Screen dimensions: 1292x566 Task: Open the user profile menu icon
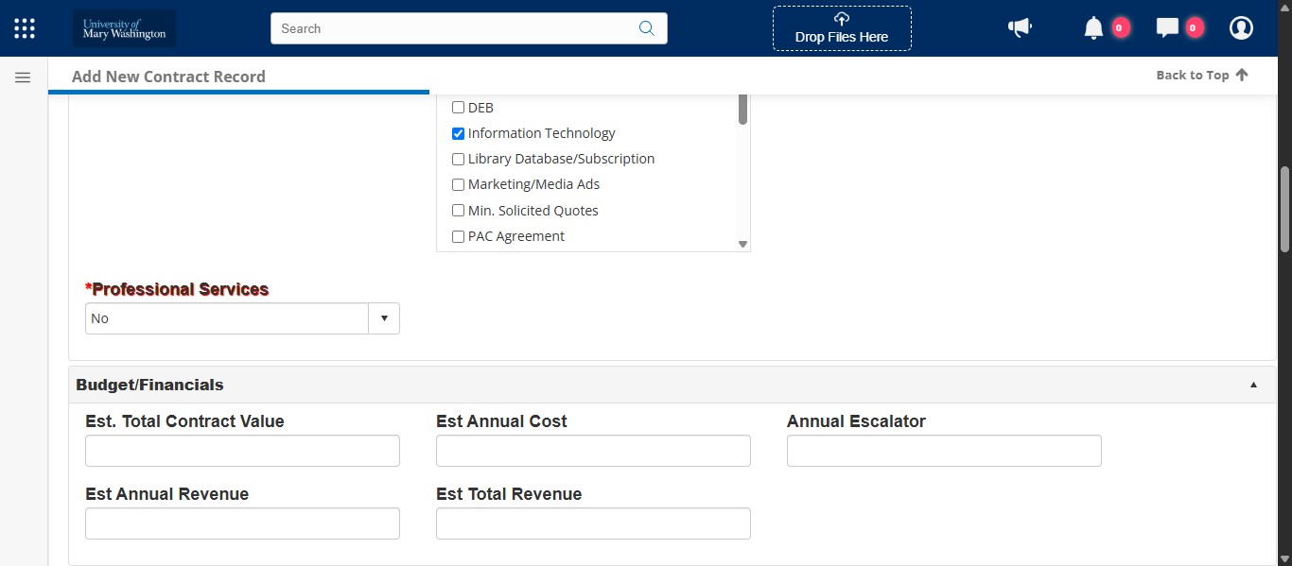[1241, 27]
